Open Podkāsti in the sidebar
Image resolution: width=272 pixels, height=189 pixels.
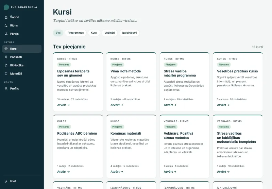[x=22, y=57]
